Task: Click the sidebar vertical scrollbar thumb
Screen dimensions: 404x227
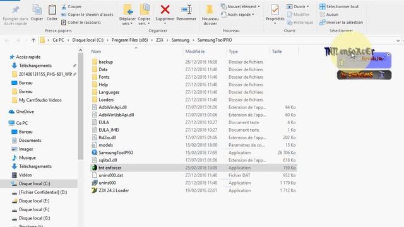Action: 80,107
